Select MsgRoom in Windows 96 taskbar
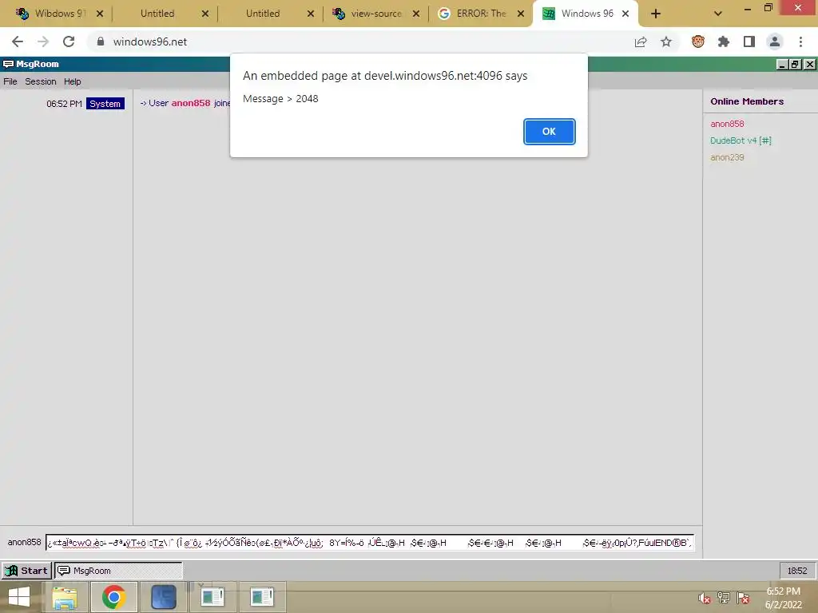Screen dimensions: 818x613 point(118,571)
